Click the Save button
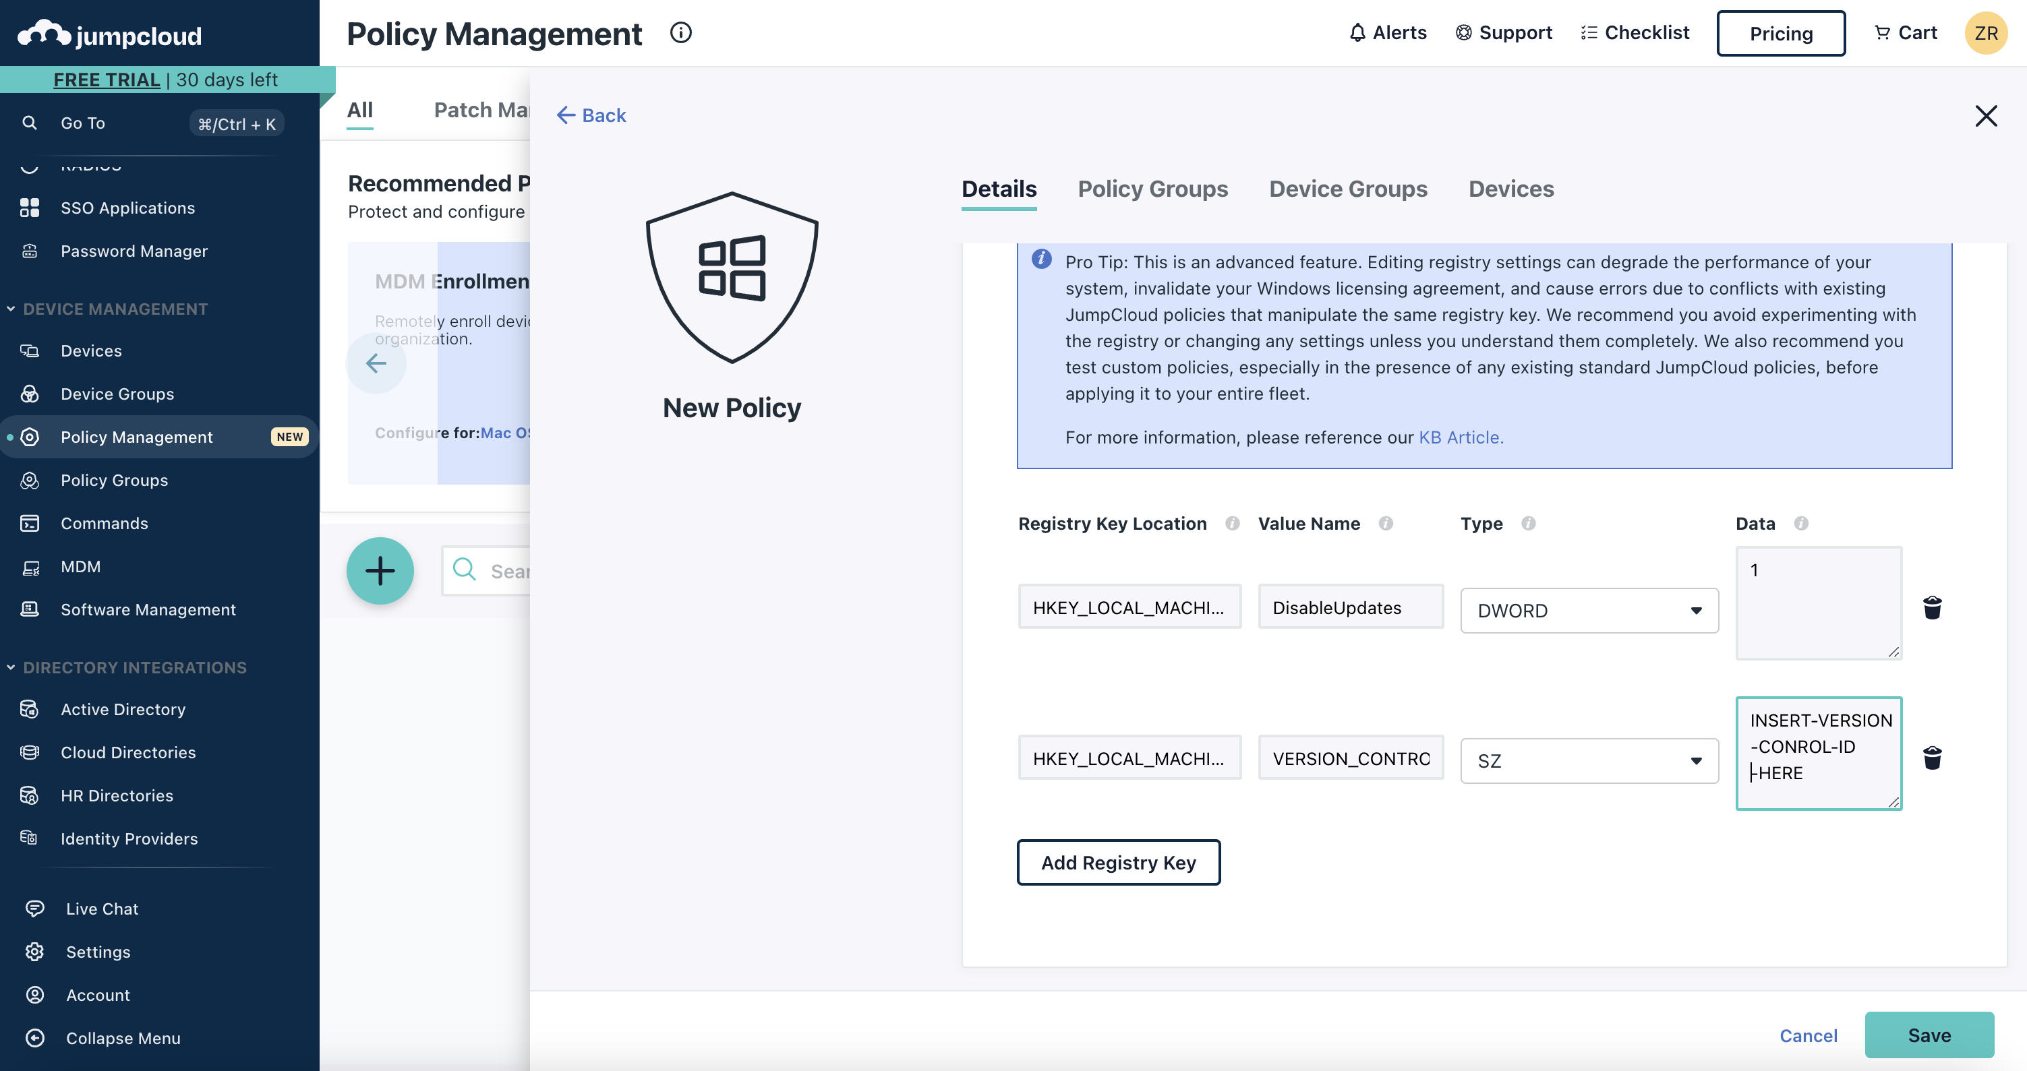 click(1929, 1035)
